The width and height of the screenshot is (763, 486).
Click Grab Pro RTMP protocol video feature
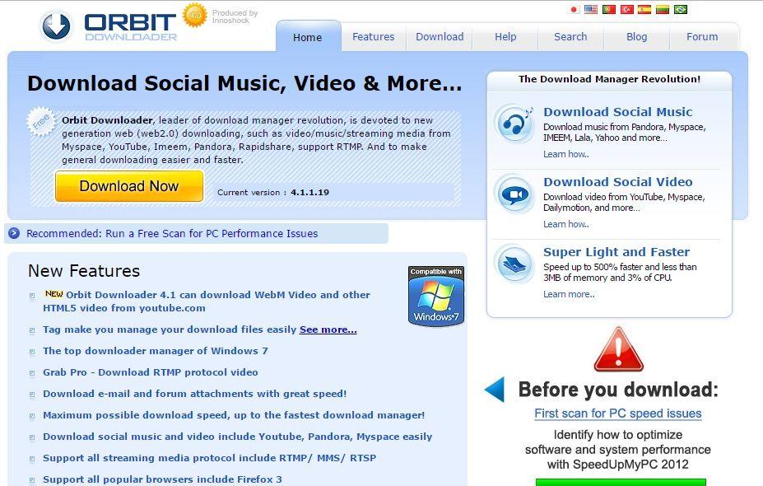[x=151, y=372]
